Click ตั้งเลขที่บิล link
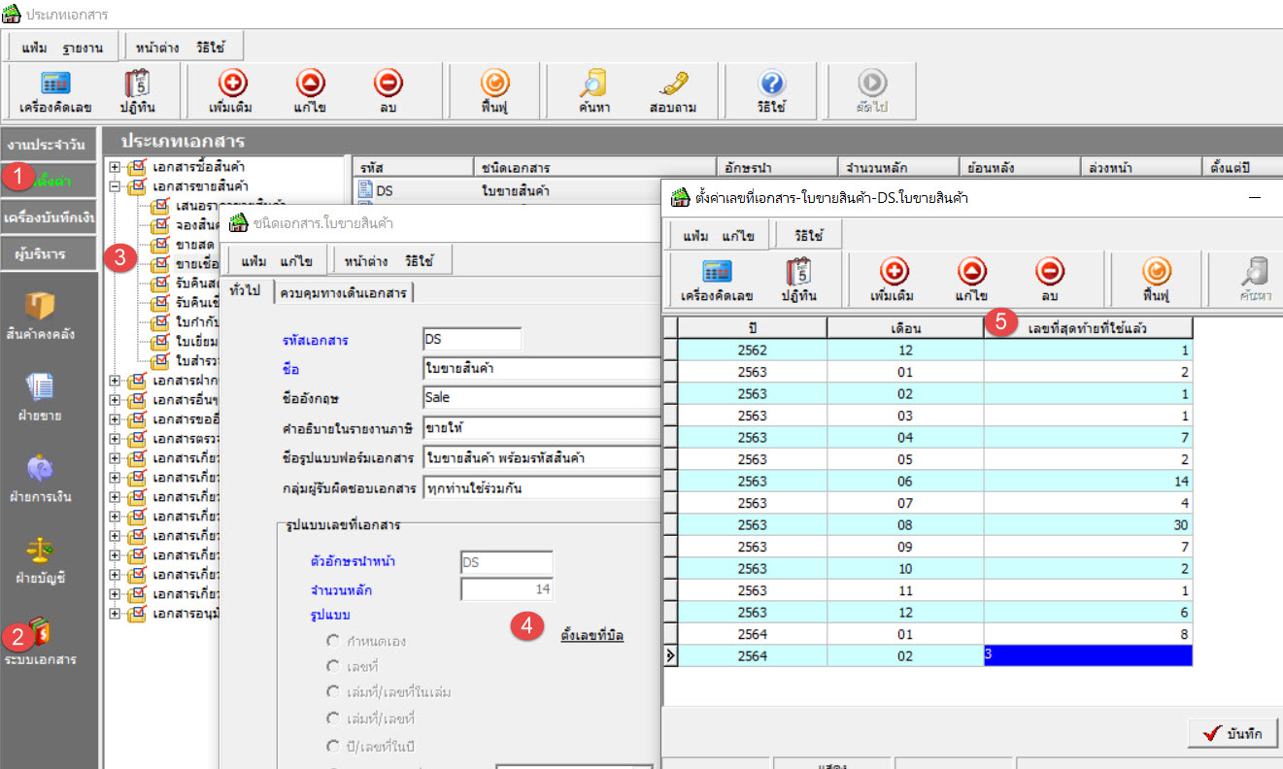 pos(592,636)
